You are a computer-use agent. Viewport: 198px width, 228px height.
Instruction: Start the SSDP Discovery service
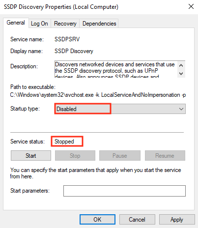pyautogui.click(x=31, y=156)
